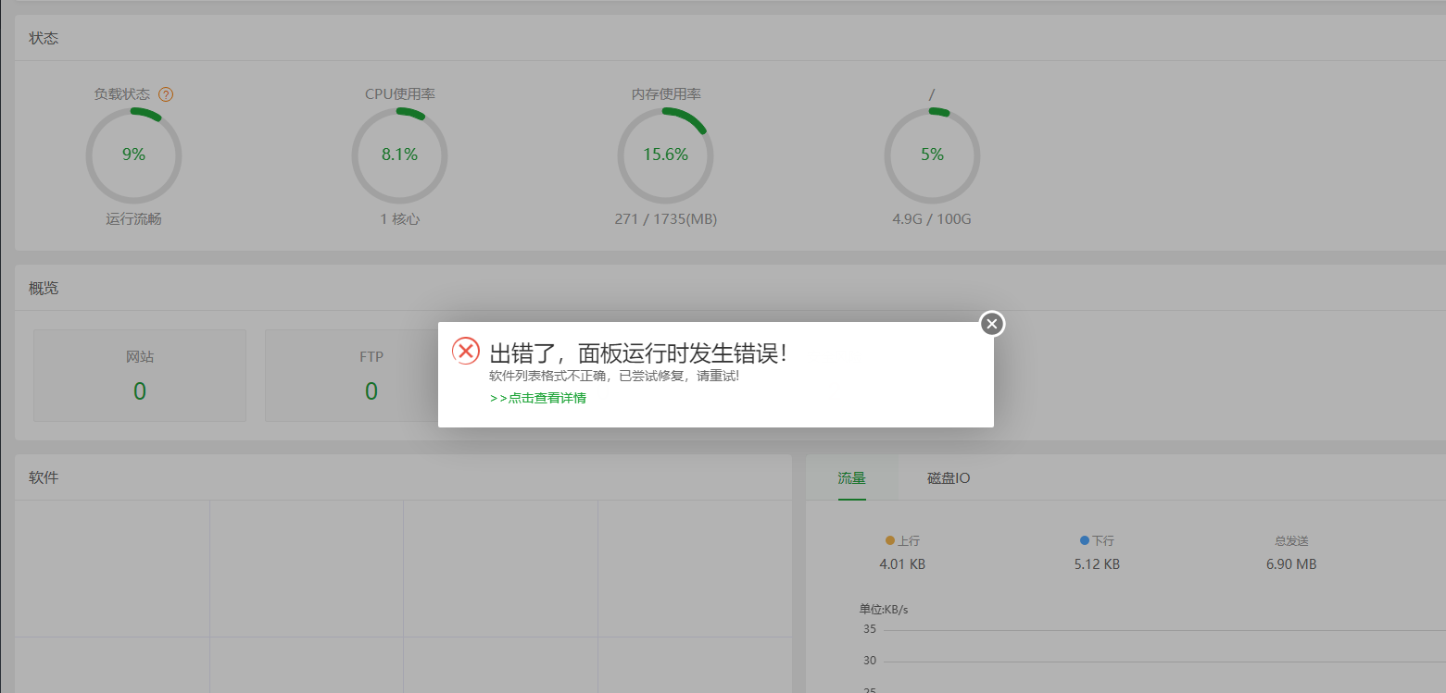Click the FTP count 0
This screenshot has height=693, width=1446.
pyautogui.click(x=371, y=391)
